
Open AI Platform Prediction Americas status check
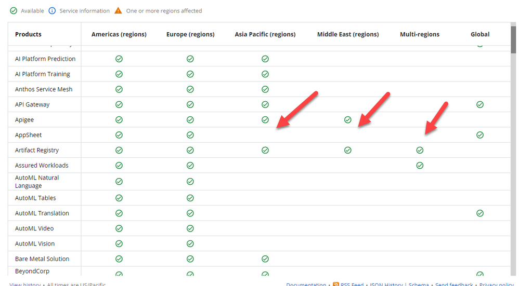click(119, 59)
